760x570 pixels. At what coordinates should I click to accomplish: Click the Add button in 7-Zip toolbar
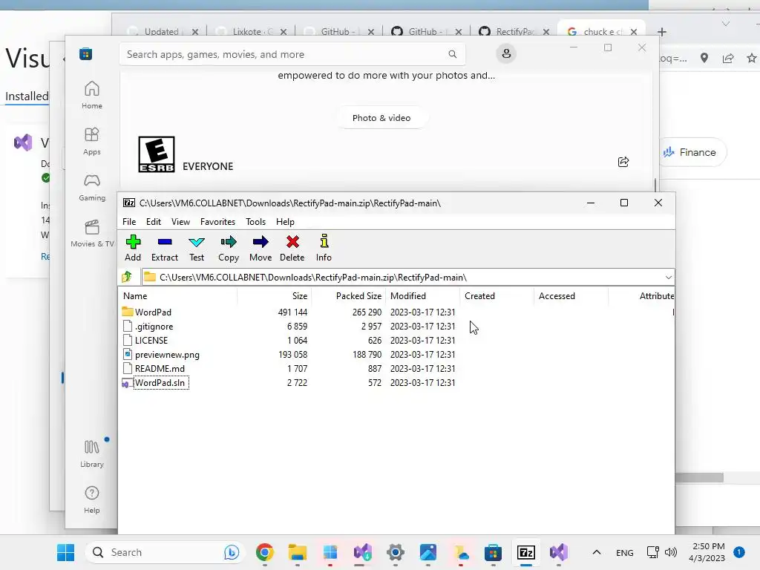(x=133, y=248)
